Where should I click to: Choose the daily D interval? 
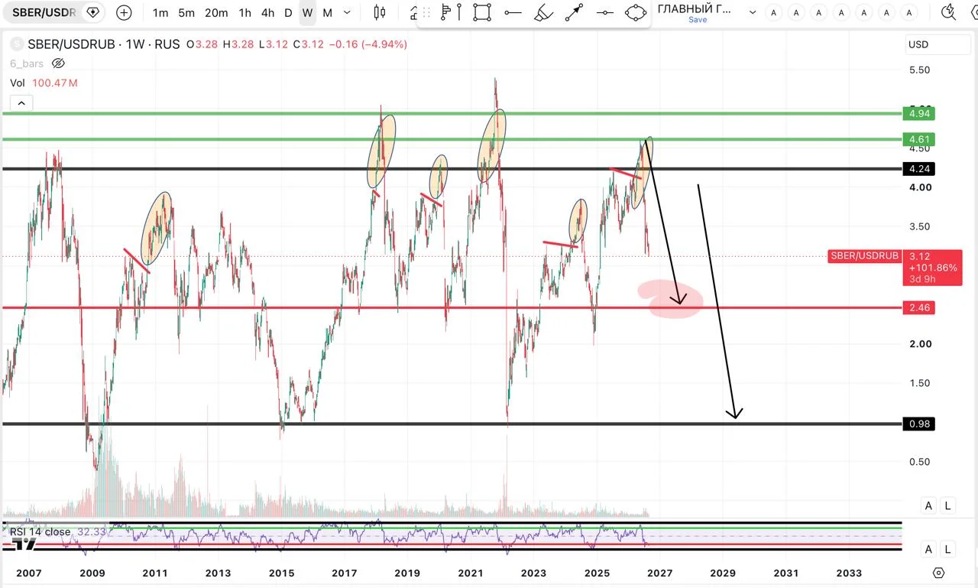(x=288, y=12)
